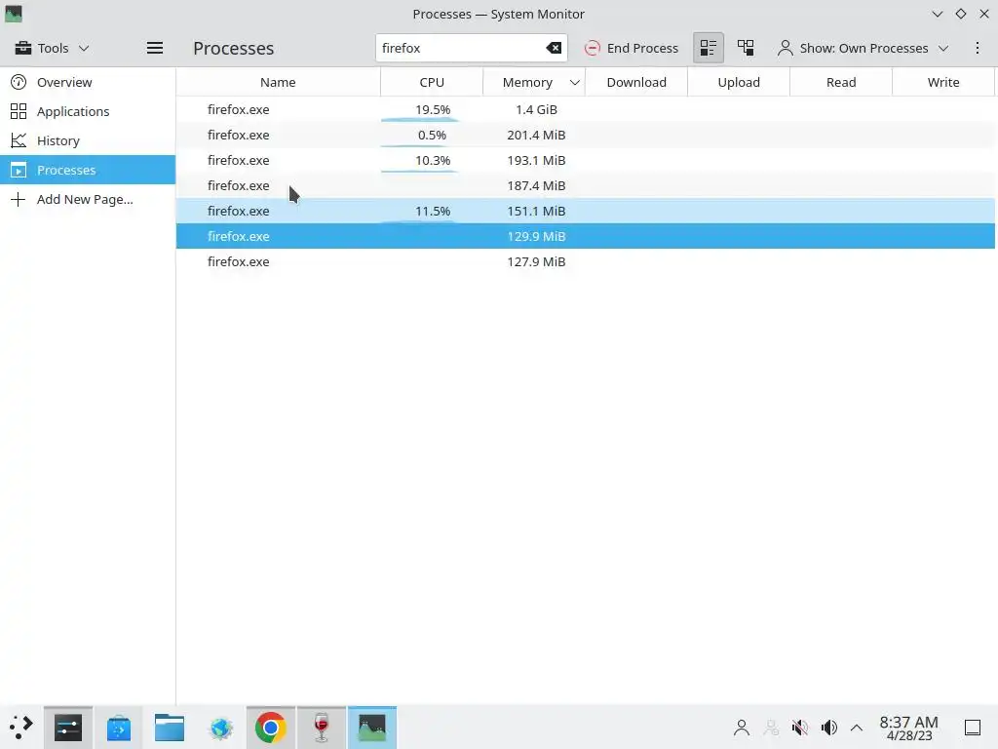Switch to Wine application in taskbar
This screenshot has height=749, width=998.
coord(322,728)
